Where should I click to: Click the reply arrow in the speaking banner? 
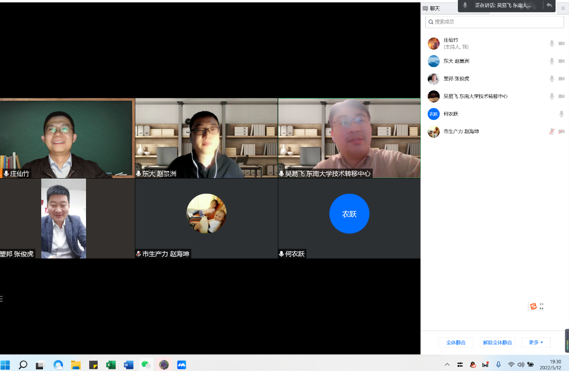point(549,5)
